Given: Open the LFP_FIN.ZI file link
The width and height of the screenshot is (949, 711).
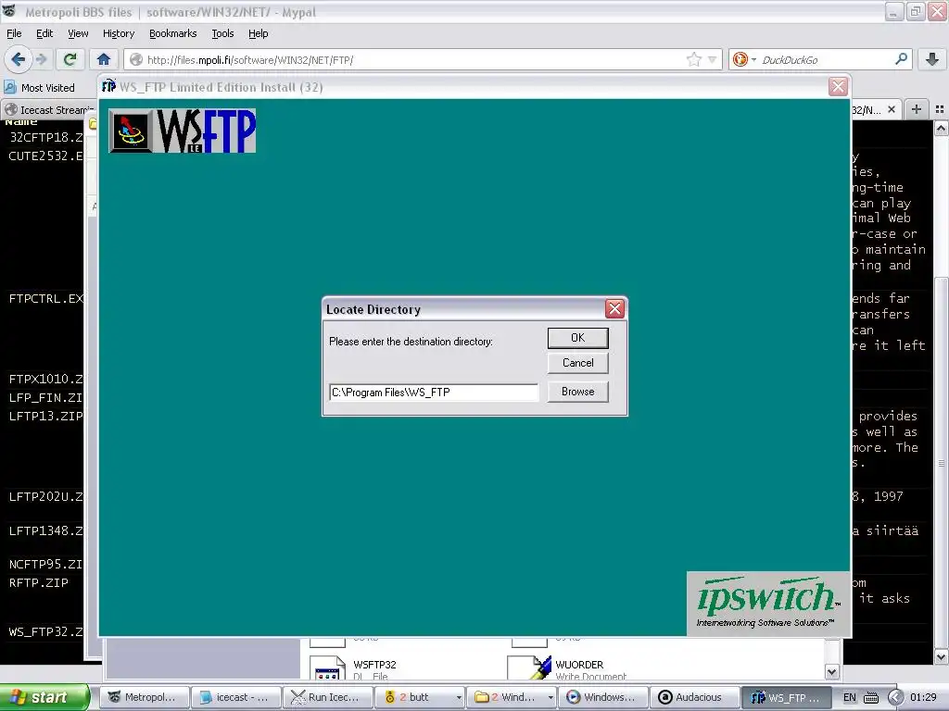Looking at the screenshot, I should pyautogui.click(x=45, y=398).
